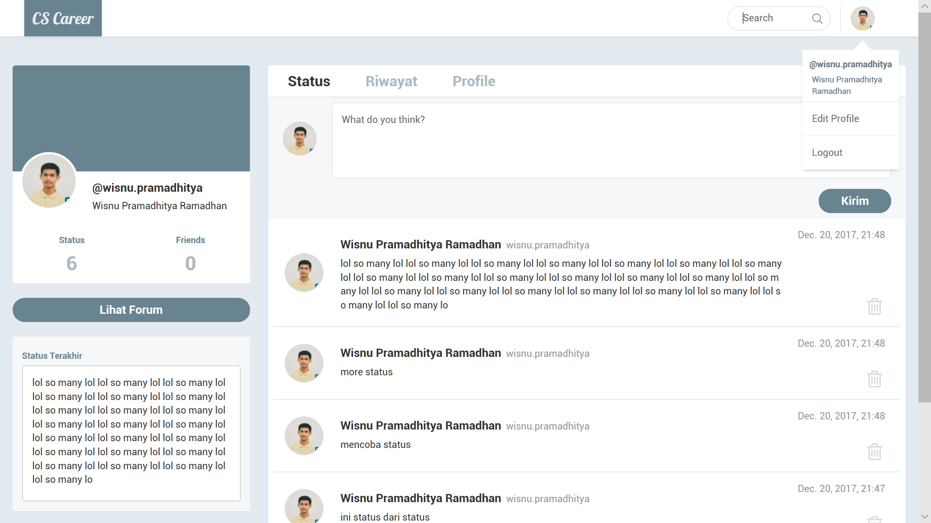Select the Status tab

click(309, 81)
